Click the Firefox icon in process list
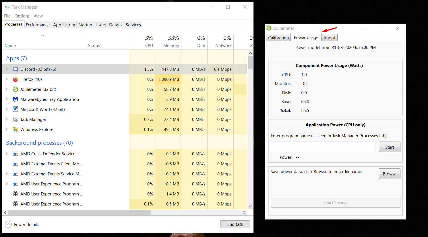The width and height of the screenshot is (428, 237). point(16,79)
